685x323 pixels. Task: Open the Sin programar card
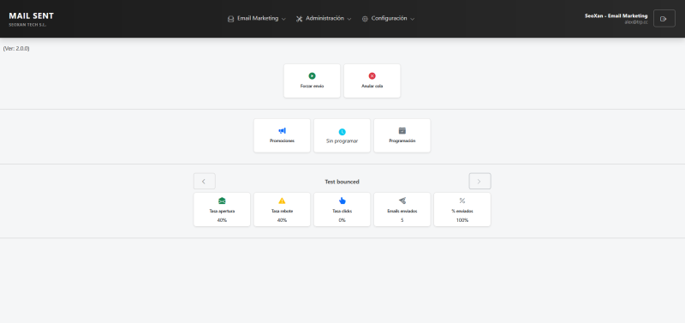(342, 135)
